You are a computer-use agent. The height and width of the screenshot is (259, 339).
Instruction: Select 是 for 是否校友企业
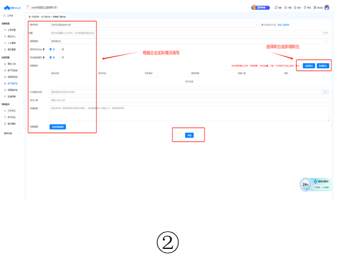[52, 49]
